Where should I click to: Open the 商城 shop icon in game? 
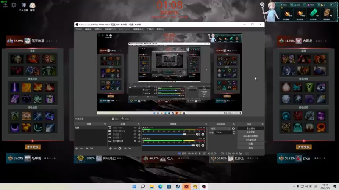point(33,7)
